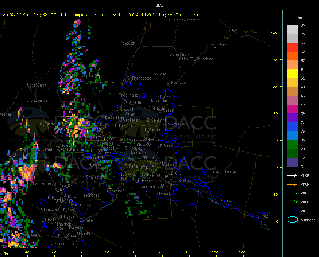Screen dimensions: 319x257
Task: Click the L_Asuncion map label
Action: pos(177,82)
